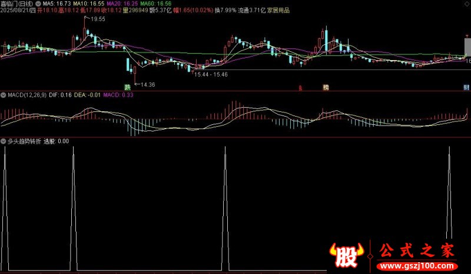Click the close price 收18.12
Image resolution: width=471 pixels, height=274 pixels.
tap(111, 11)
